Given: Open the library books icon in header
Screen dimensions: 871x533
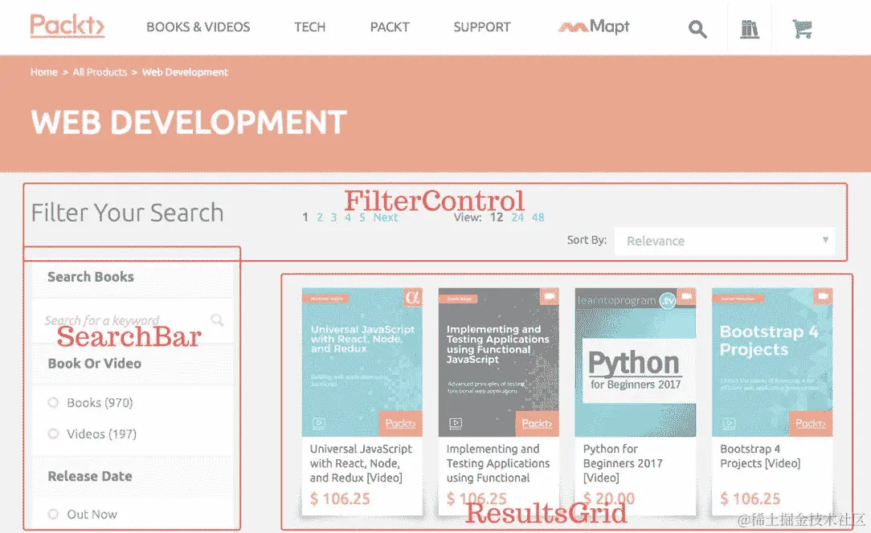Looking at the screenshot, I should [750, 29].
